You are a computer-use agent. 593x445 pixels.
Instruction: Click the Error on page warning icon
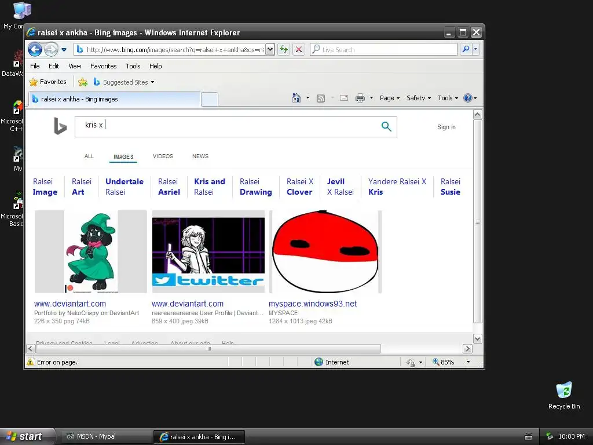[x=31, y=362]
